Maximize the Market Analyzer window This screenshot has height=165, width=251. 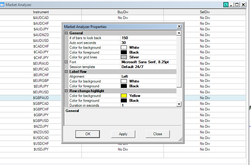(x=237, y=5)
